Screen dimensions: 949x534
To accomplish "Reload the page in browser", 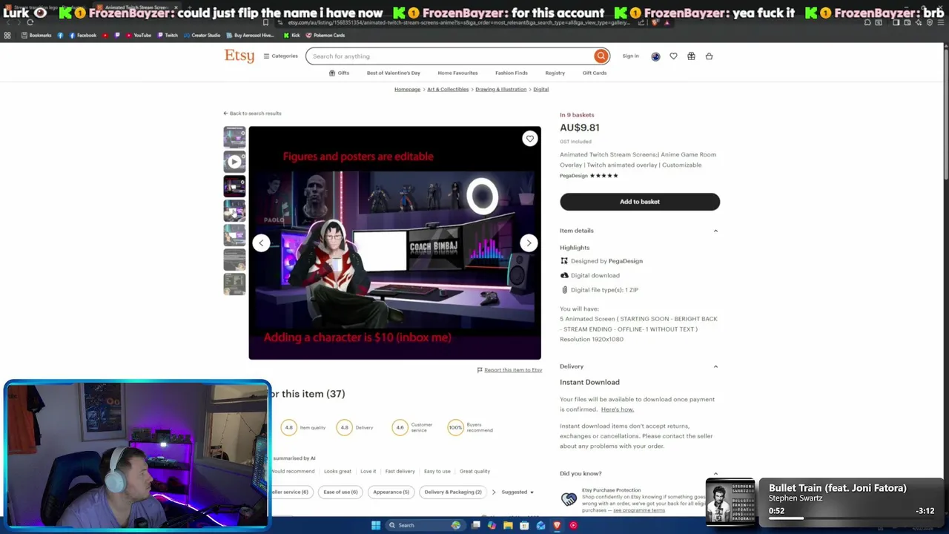I will (30, 22).
